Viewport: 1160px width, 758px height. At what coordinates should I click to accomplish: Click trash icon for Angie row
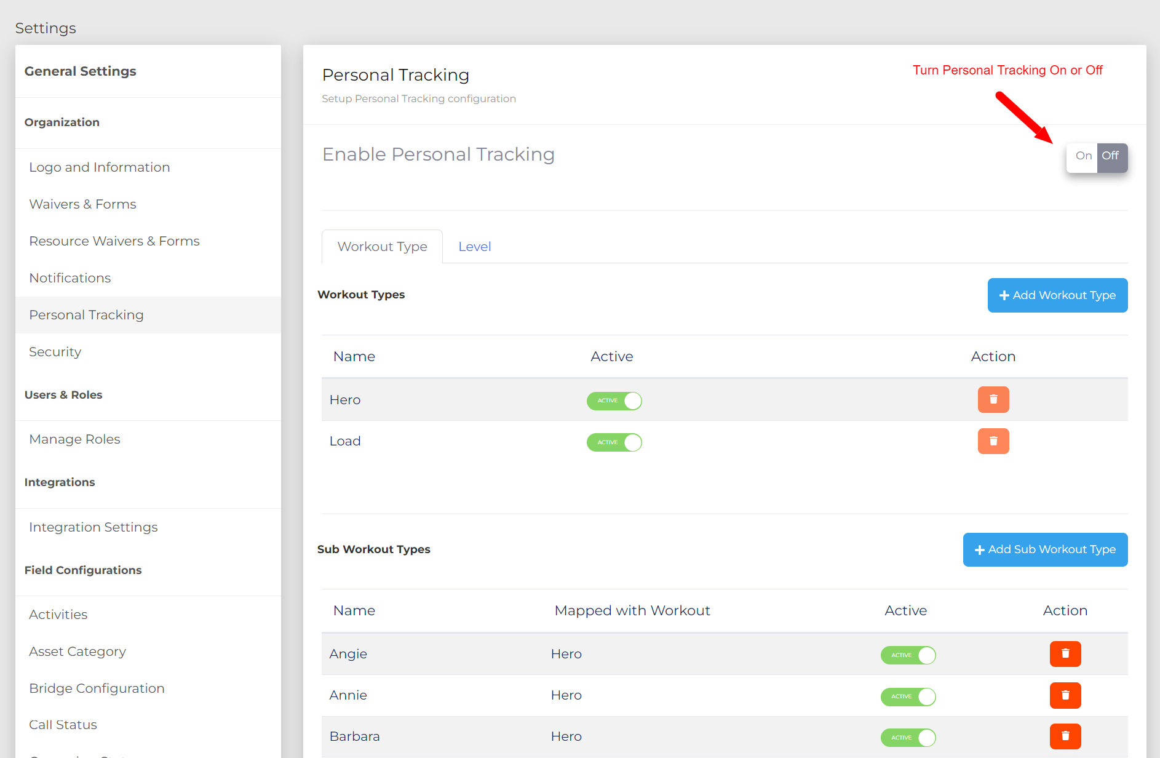click(1065, 654)
